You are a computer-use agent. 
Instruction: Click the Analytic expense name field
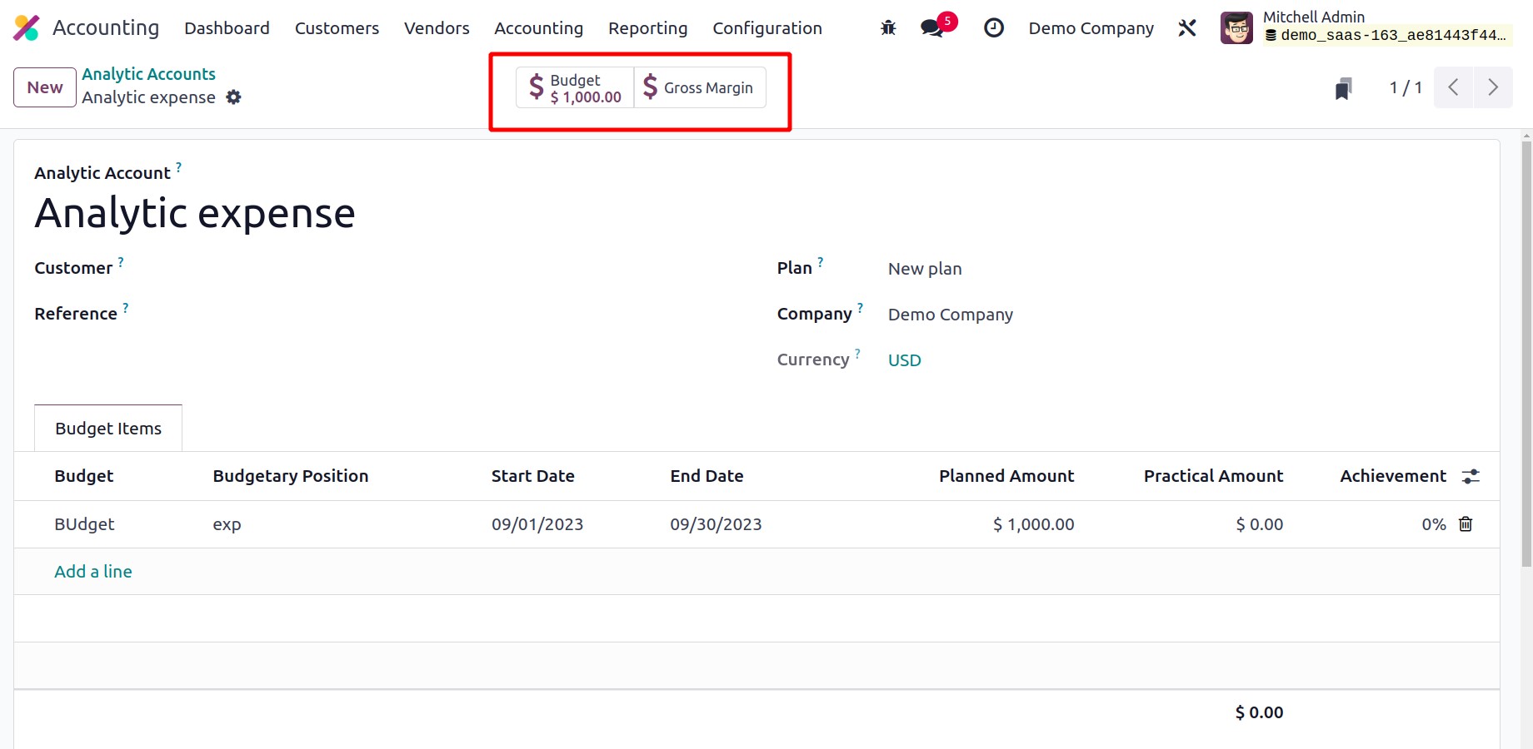coord(195,214)
